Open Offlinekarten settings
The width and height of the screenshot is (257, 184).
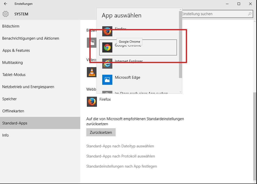point(40,111)
